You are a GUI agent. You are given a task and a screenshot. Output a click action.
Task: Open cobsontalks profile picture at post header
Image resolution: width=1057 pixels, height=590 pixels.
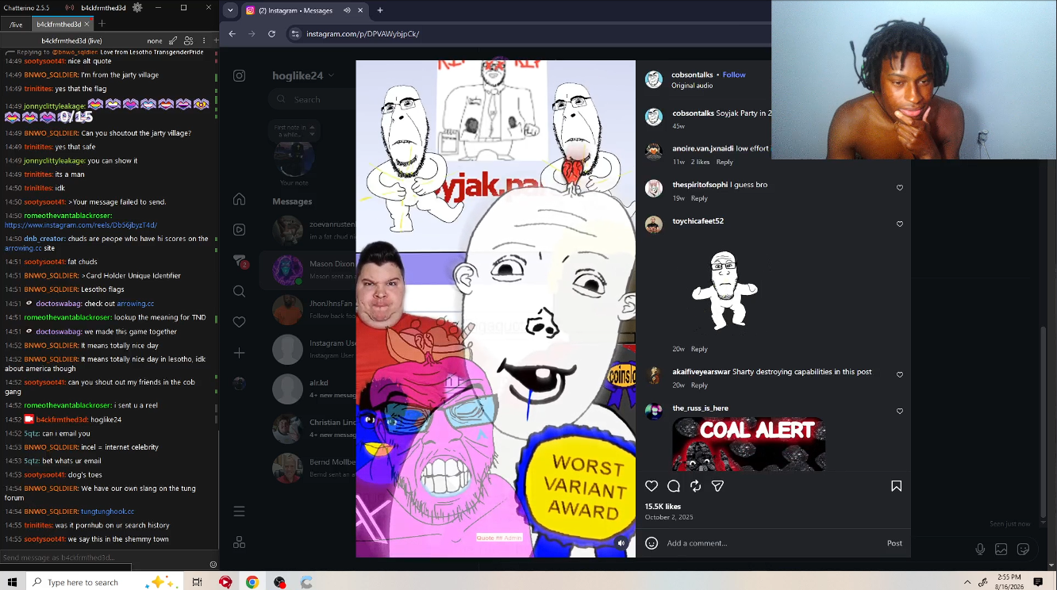click(x=654, y=79)
